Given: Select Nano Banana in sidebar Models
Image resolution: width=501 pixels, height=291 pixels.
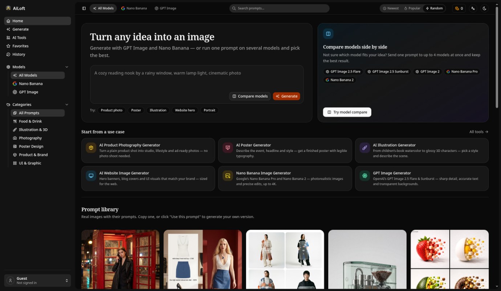Looking at the screenshot, I should (x=38, y=84).
